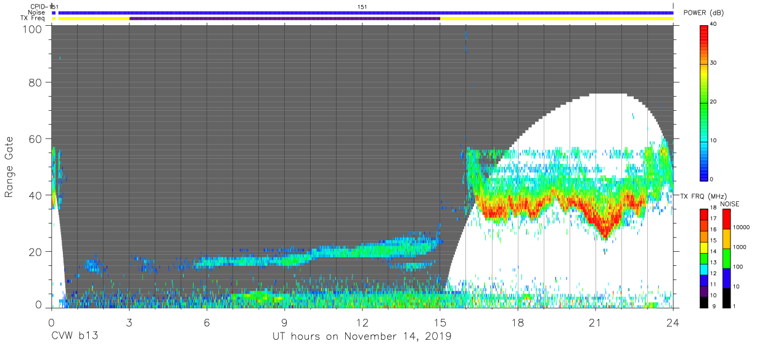
Task: Click the '100' tick on the Range Gate axis
Action: pos(34,28)
